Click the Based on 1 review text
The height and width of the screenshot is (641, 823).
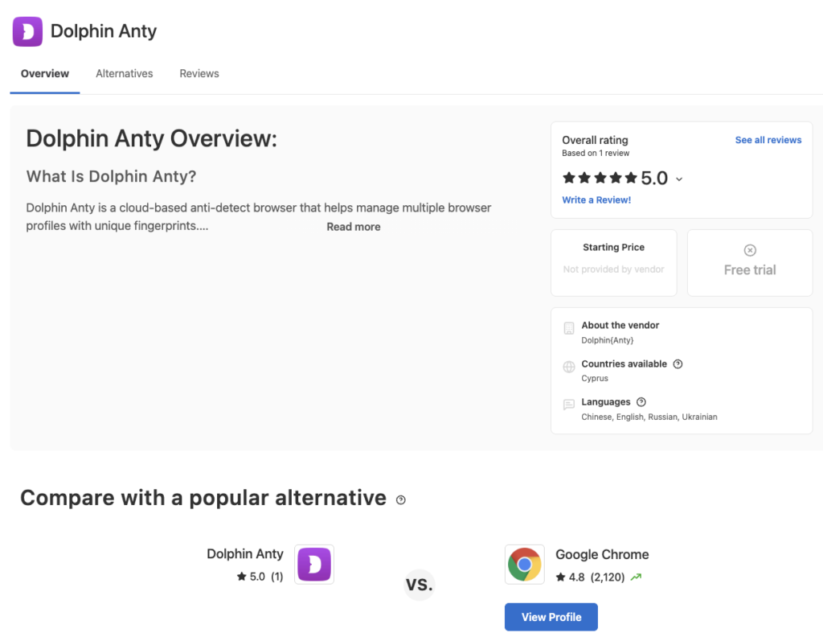[x=596, y=153]
